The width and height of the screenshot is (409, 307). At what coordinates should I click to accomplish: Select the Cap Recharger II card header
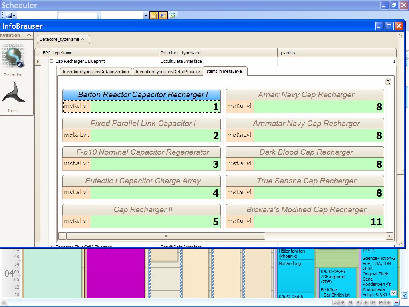coord(142,209)
